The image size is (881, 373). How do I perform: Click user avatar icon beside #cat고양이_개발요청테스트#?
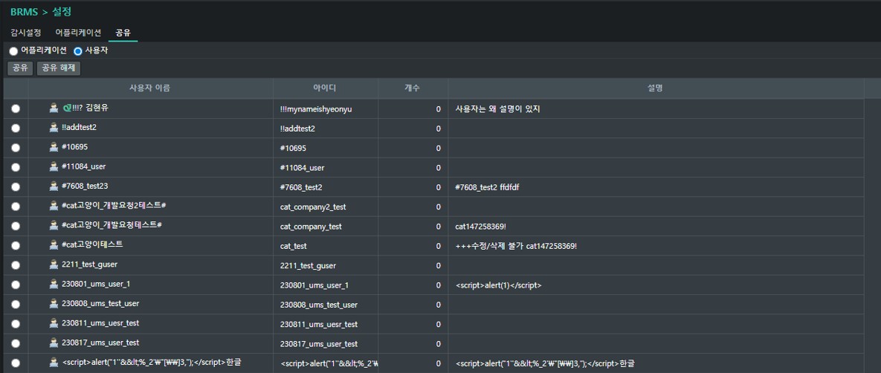pyautogui.click(x=54, y=225)
